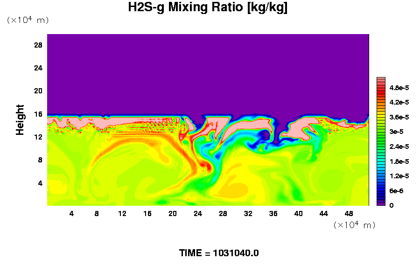420x280 pixels.
Task: Click the plot title H2S-g Mixing Ratio
Action: 208,7
